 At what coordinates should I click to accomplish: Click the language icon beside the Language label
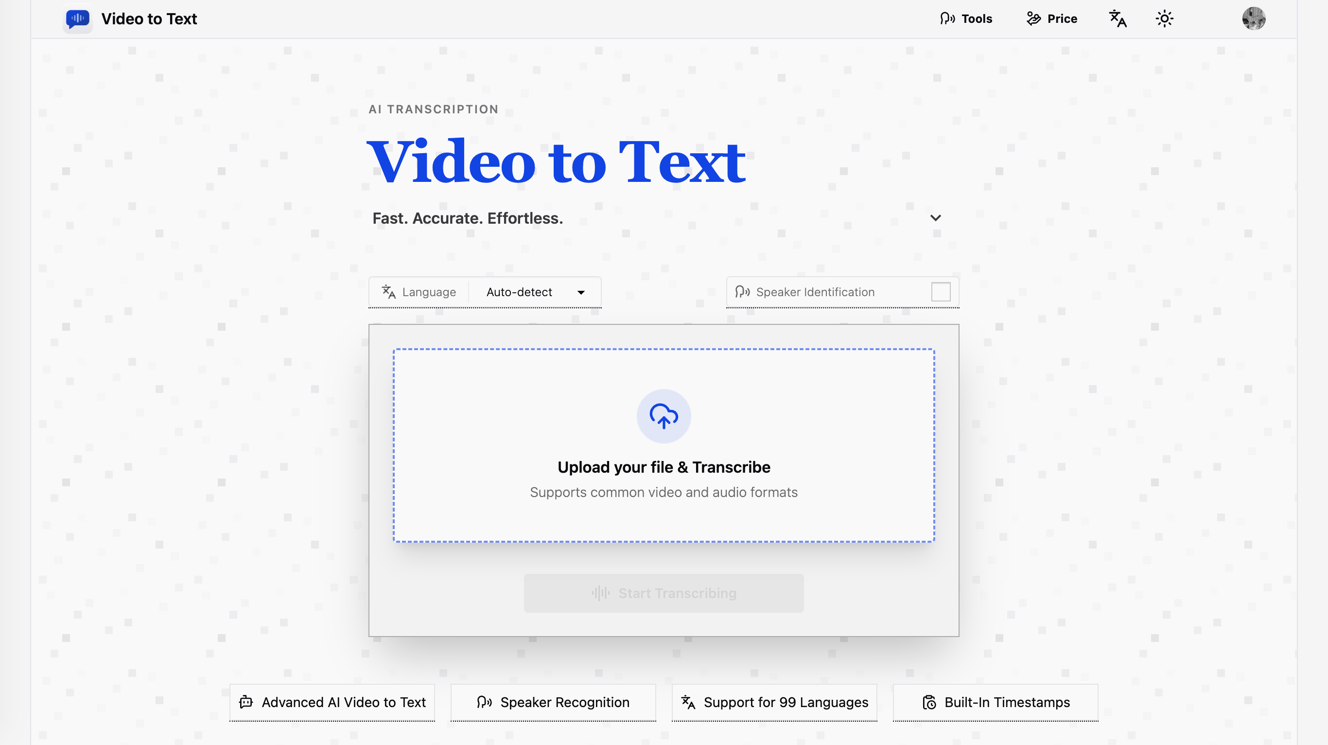(x=388, y=292)
